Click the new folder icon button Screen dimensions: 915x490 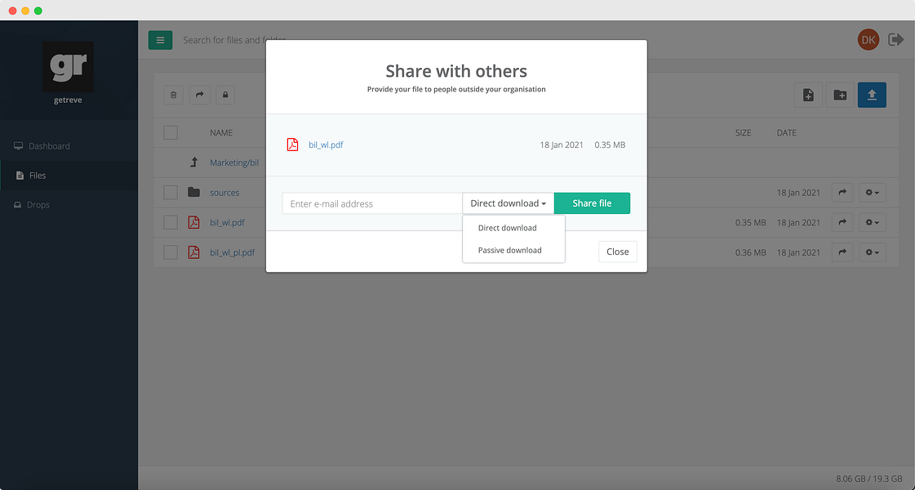(x=840, y=96)
